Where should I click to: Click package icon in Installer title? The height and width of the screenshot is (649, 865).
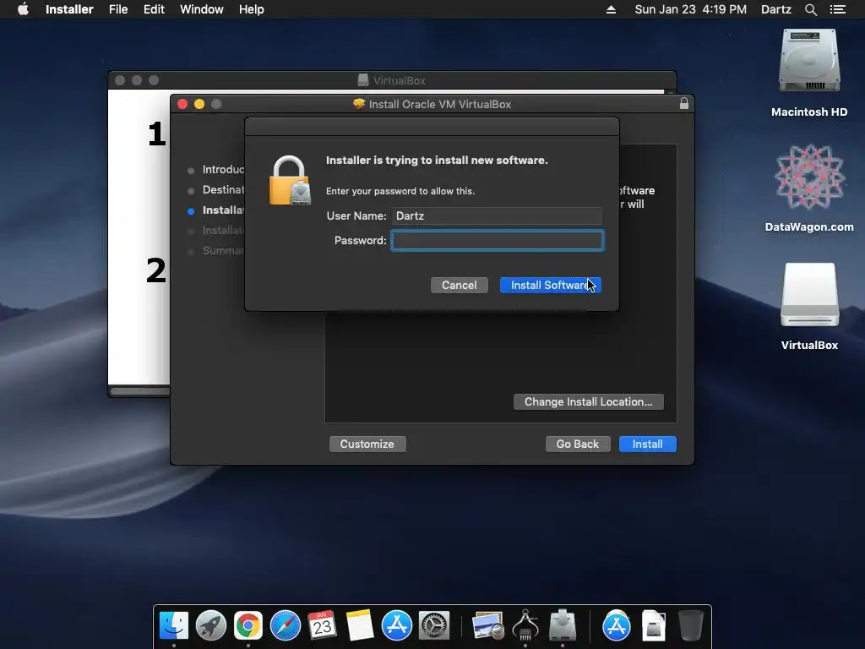[359, 104]
